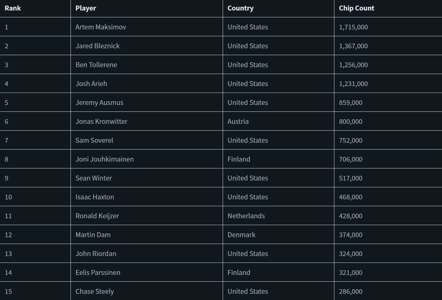The width and height of the screenshot is (442, 300).
Task: Click on Sam Soverel's name
Action: [94, 141]
